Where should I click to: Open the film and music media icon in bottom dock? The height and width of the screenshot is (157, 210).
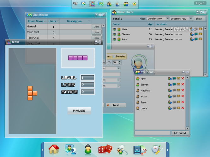pos(140,150)
